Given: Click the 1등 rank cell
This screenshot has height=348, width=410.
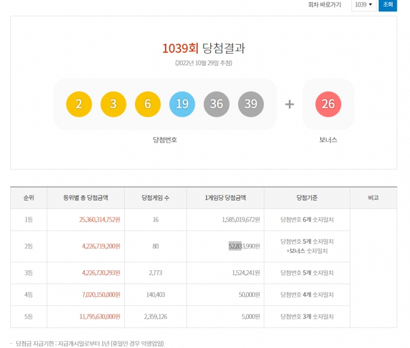Looking at the screenshot, I should point(29,220).
